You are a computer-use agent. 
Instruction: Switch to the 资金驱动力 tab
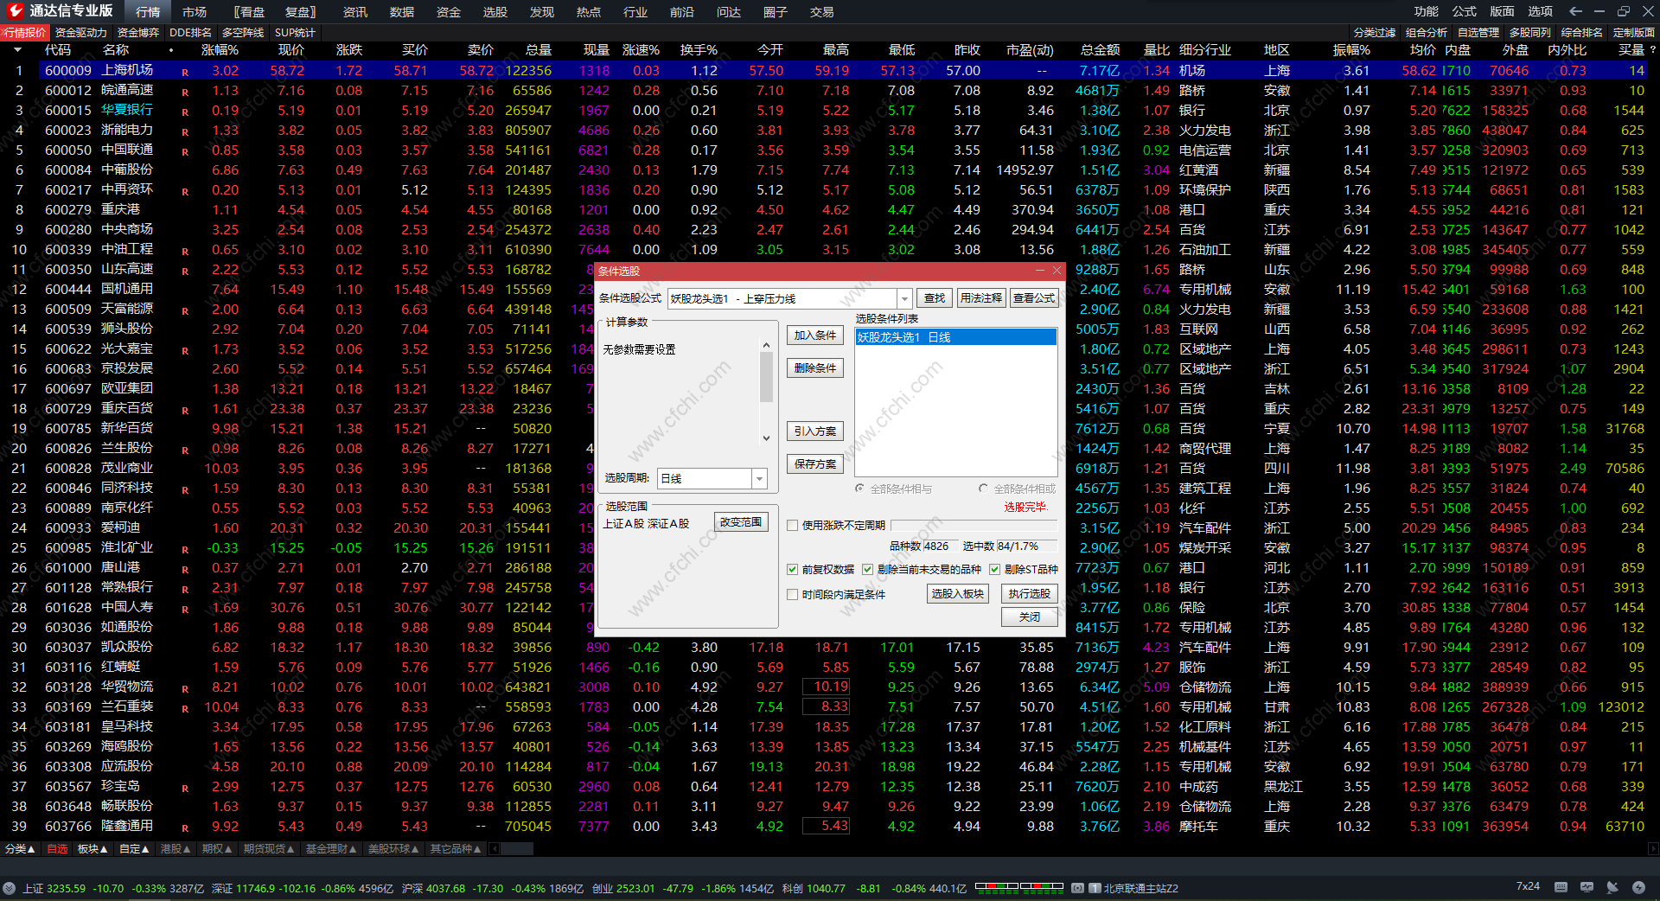coord(81,32)
